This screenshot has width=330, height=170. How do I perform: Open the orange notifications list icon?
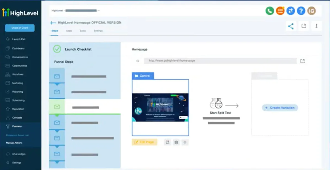(x=280, y=11)
